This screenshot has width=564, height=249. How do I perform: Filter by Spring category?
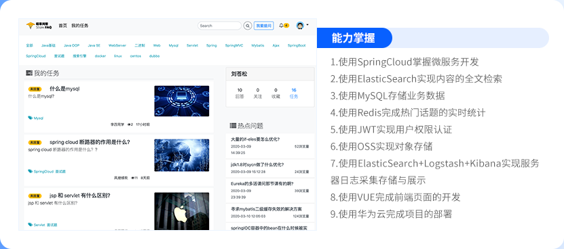tap(212, 45)
